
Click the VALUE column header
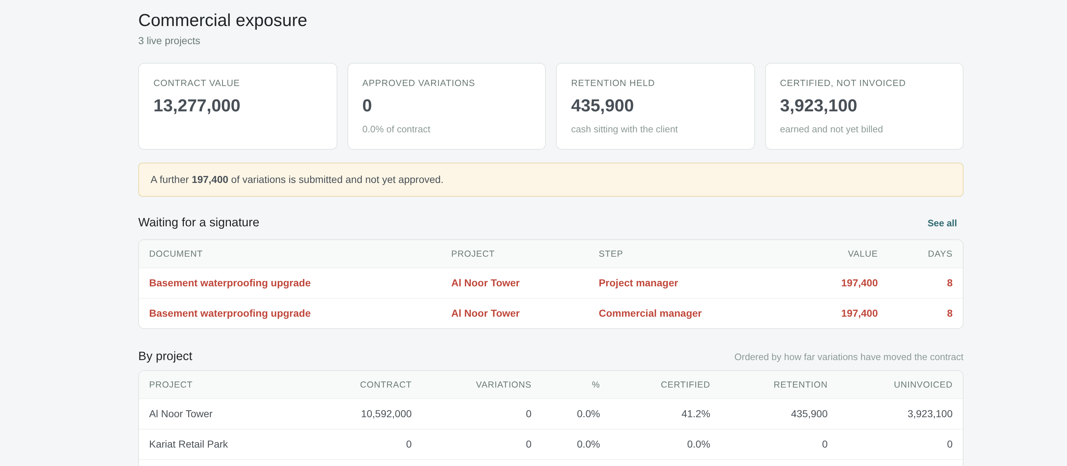[863, 254]
